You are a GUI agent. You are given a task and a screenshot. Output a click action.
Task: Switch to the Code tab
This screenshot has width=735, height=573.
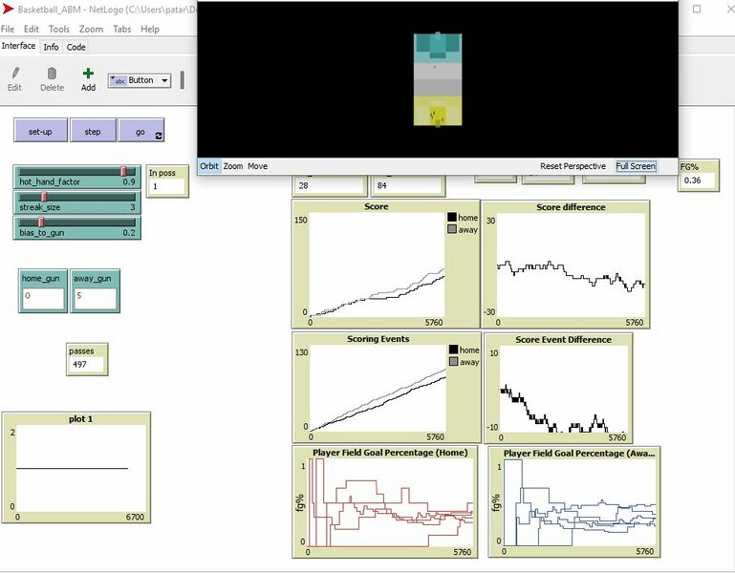click(76, 47)
